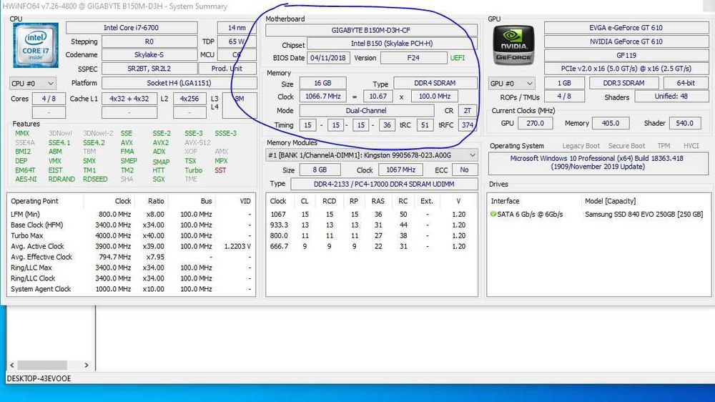The width and height of the screenshot is (715, 402).
Task: Click the Cache L1 value 4x32 + 4x32
Action: pyautogui.click(x=129, y=99)
